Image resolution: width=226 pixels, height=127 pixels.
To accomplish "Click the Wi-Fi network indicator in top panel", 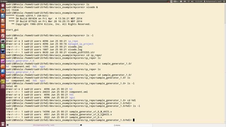I will coord(189,1).
